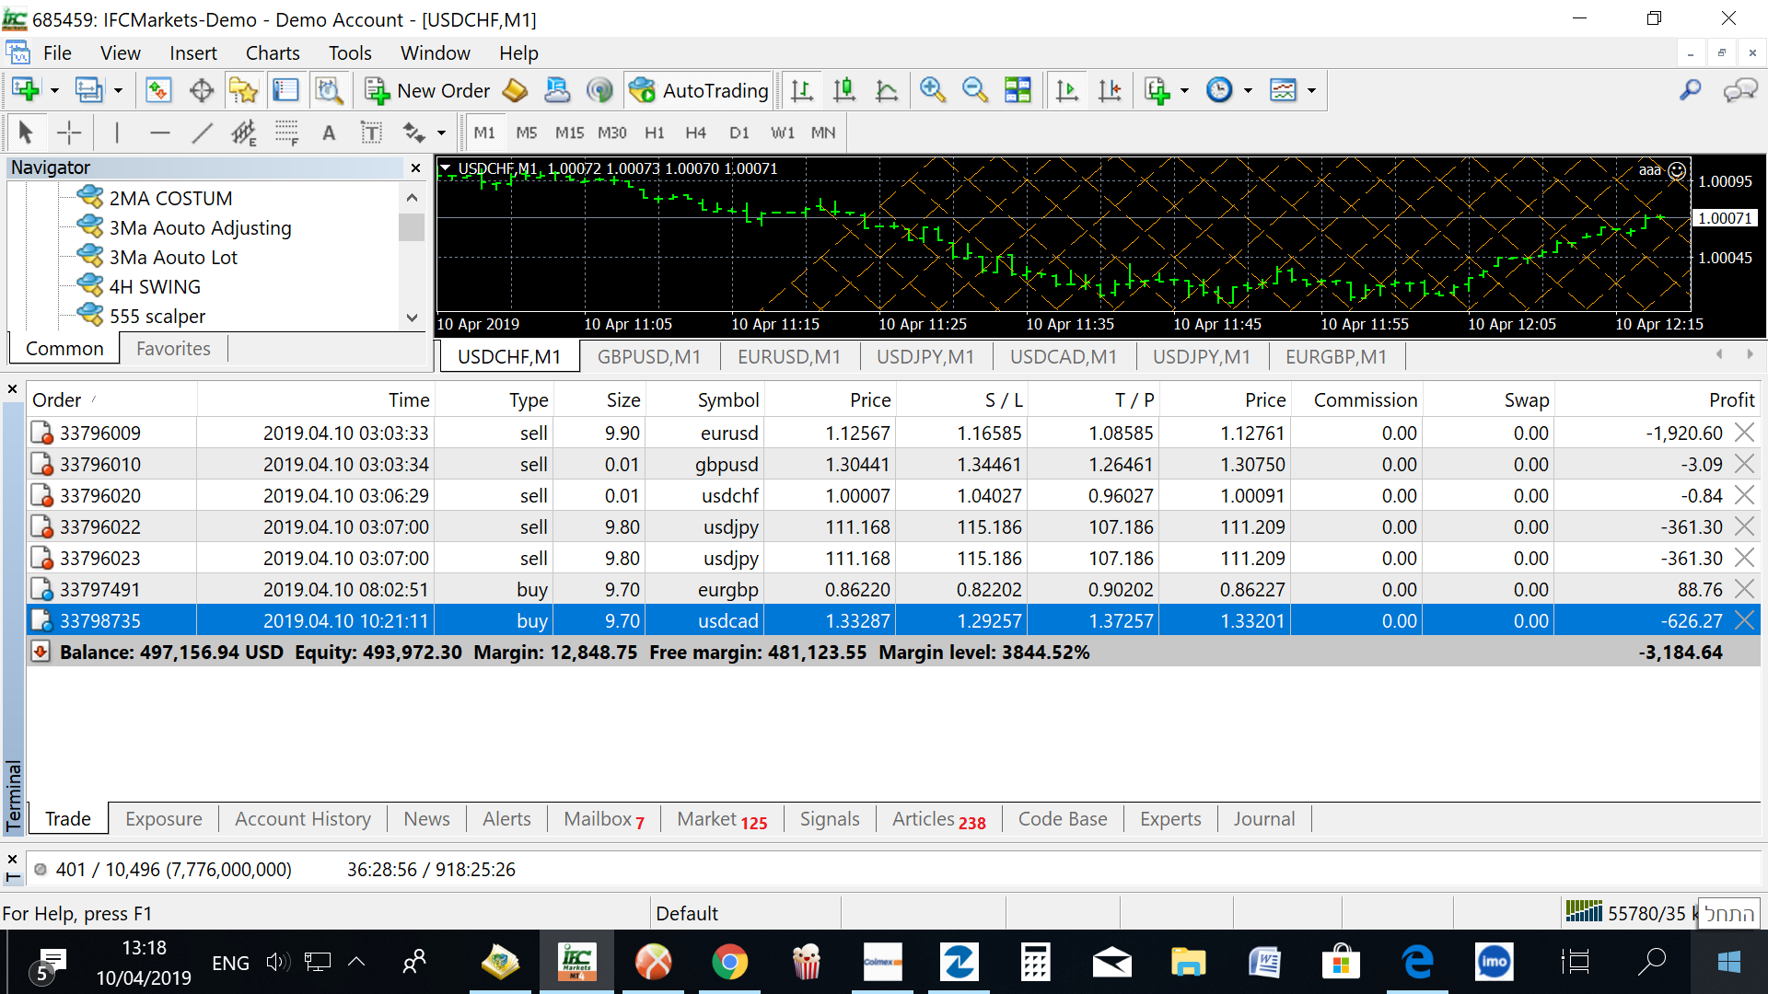
Task: Select the text 'A' tool
Action: click(329, 133)
